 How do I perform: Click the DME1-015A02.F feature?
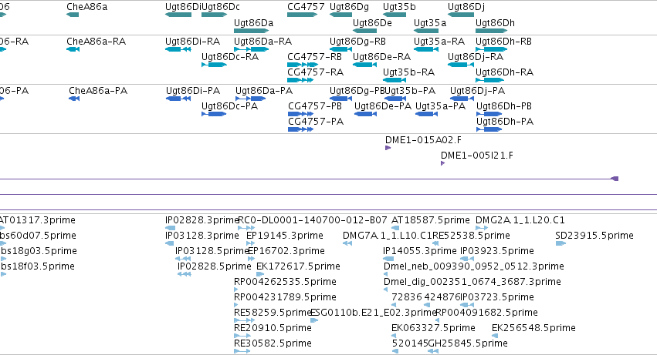coord(388,148)
